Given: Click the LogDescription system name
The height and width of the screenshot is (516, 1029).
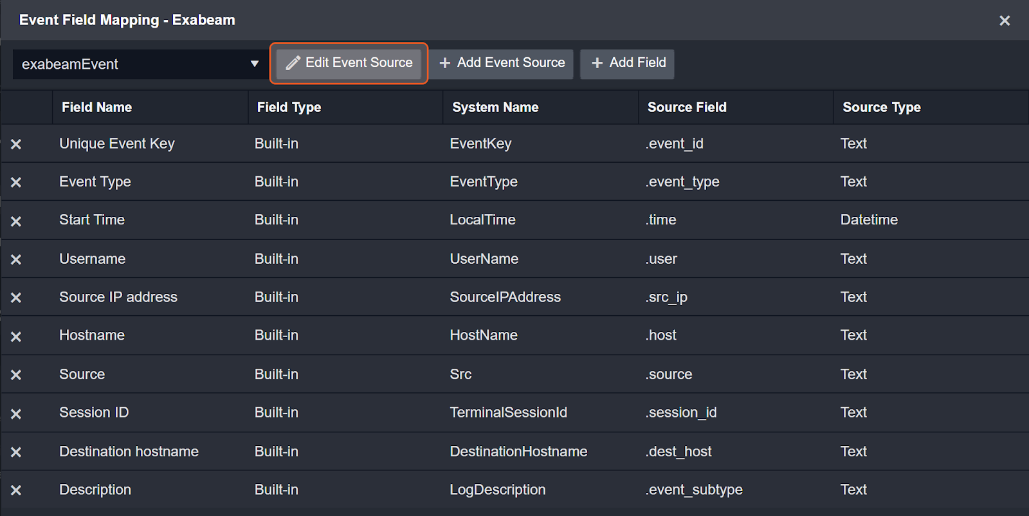Looking at the screenshot, I should click(497, 490).
